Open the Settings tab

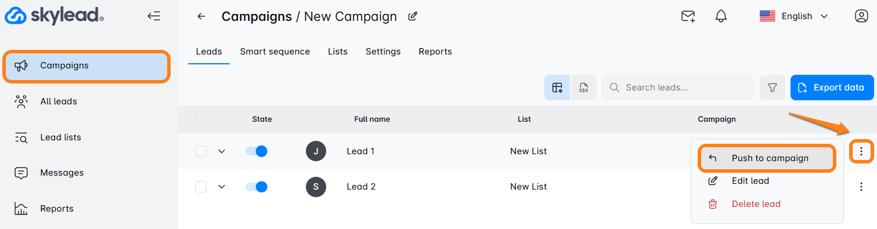point(383,52)
